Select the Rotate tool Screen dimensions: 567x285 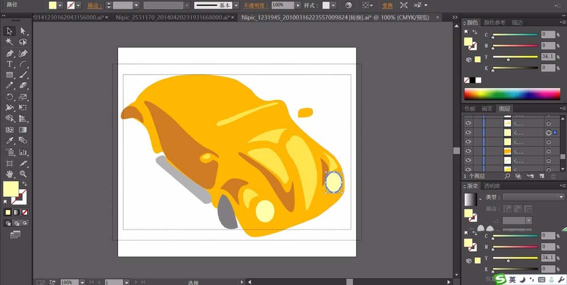click(x=10, y=97)
